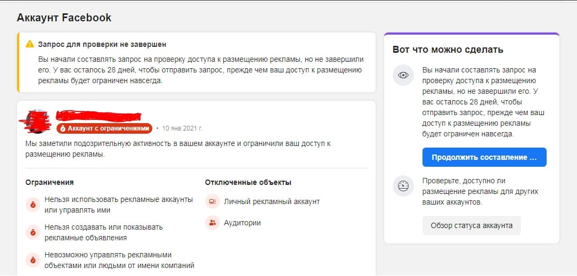577x276 pixels.
Task: Click 'Нельзя использовать рекламные аккаунты' restriction text
Action: point(119,205)
